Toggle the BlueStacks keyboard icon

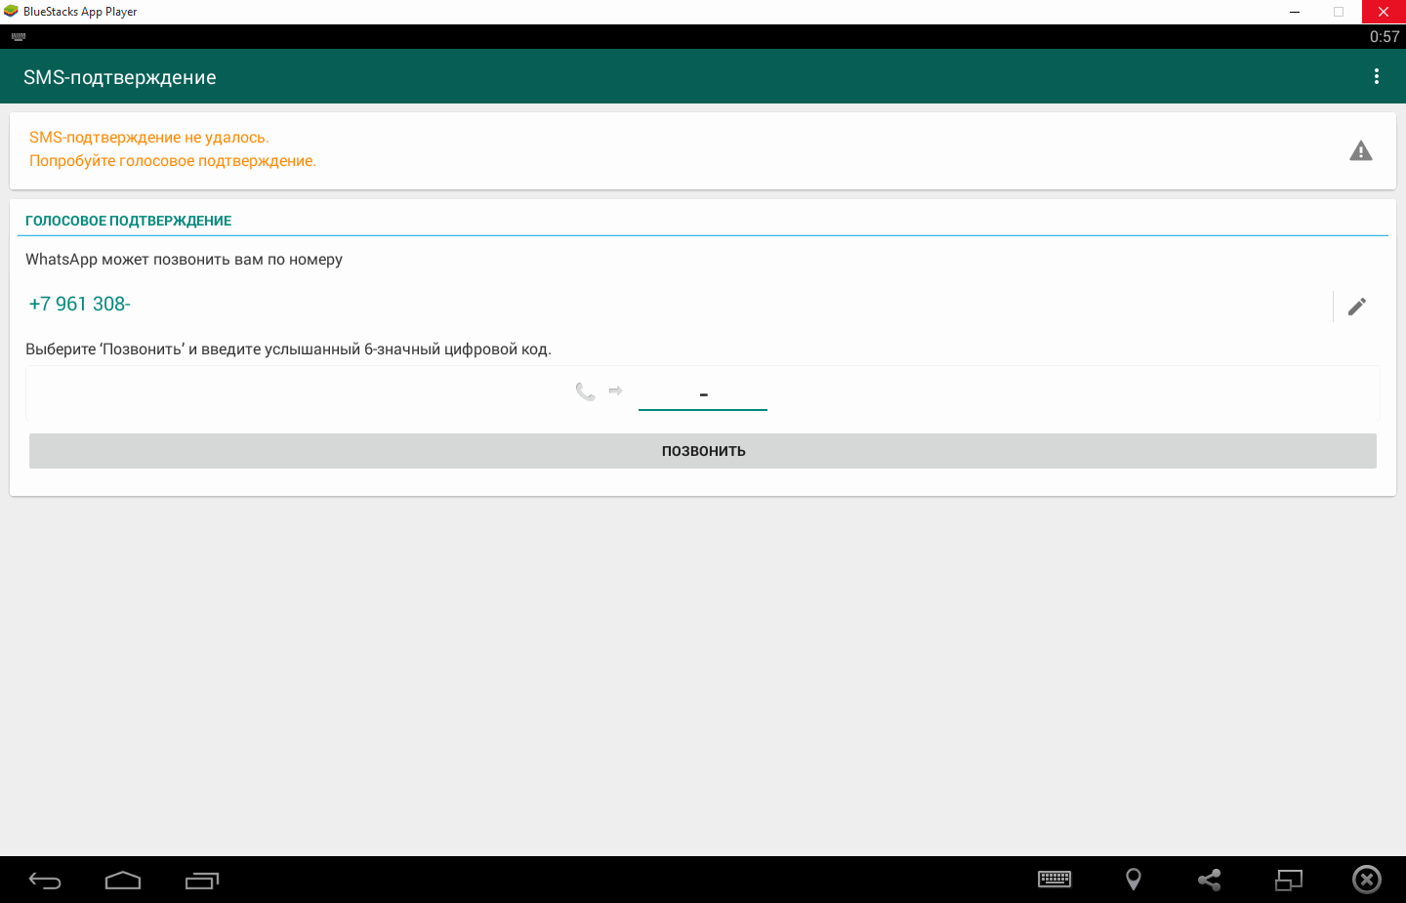1054,880
